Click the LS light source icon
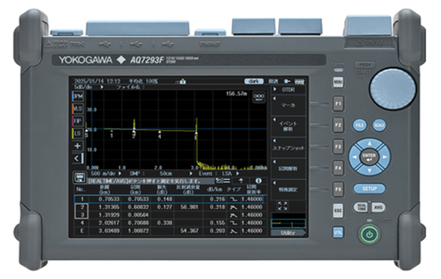The height and width of the screenshot is (279, 441). tap(76, 133)
